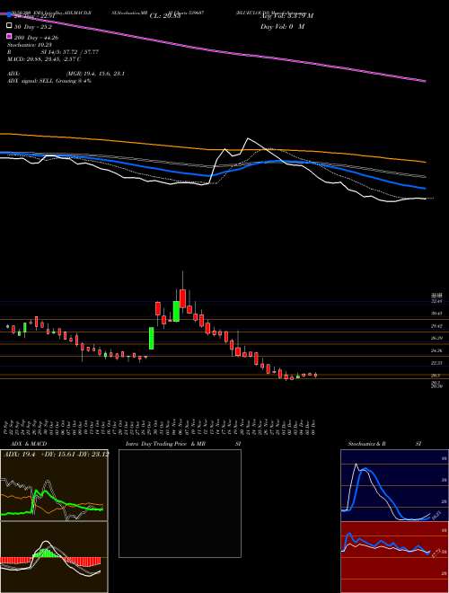This screenshot has width=449, height=593.
Task: Click the '200 Day - 44.26' legend label
Action: point(36,38)
